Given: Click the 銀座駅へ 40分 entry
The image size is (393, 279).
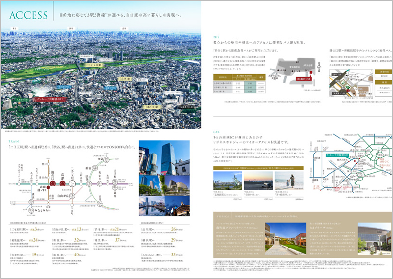Looking at the screenshot, I should tap(69, 254).
